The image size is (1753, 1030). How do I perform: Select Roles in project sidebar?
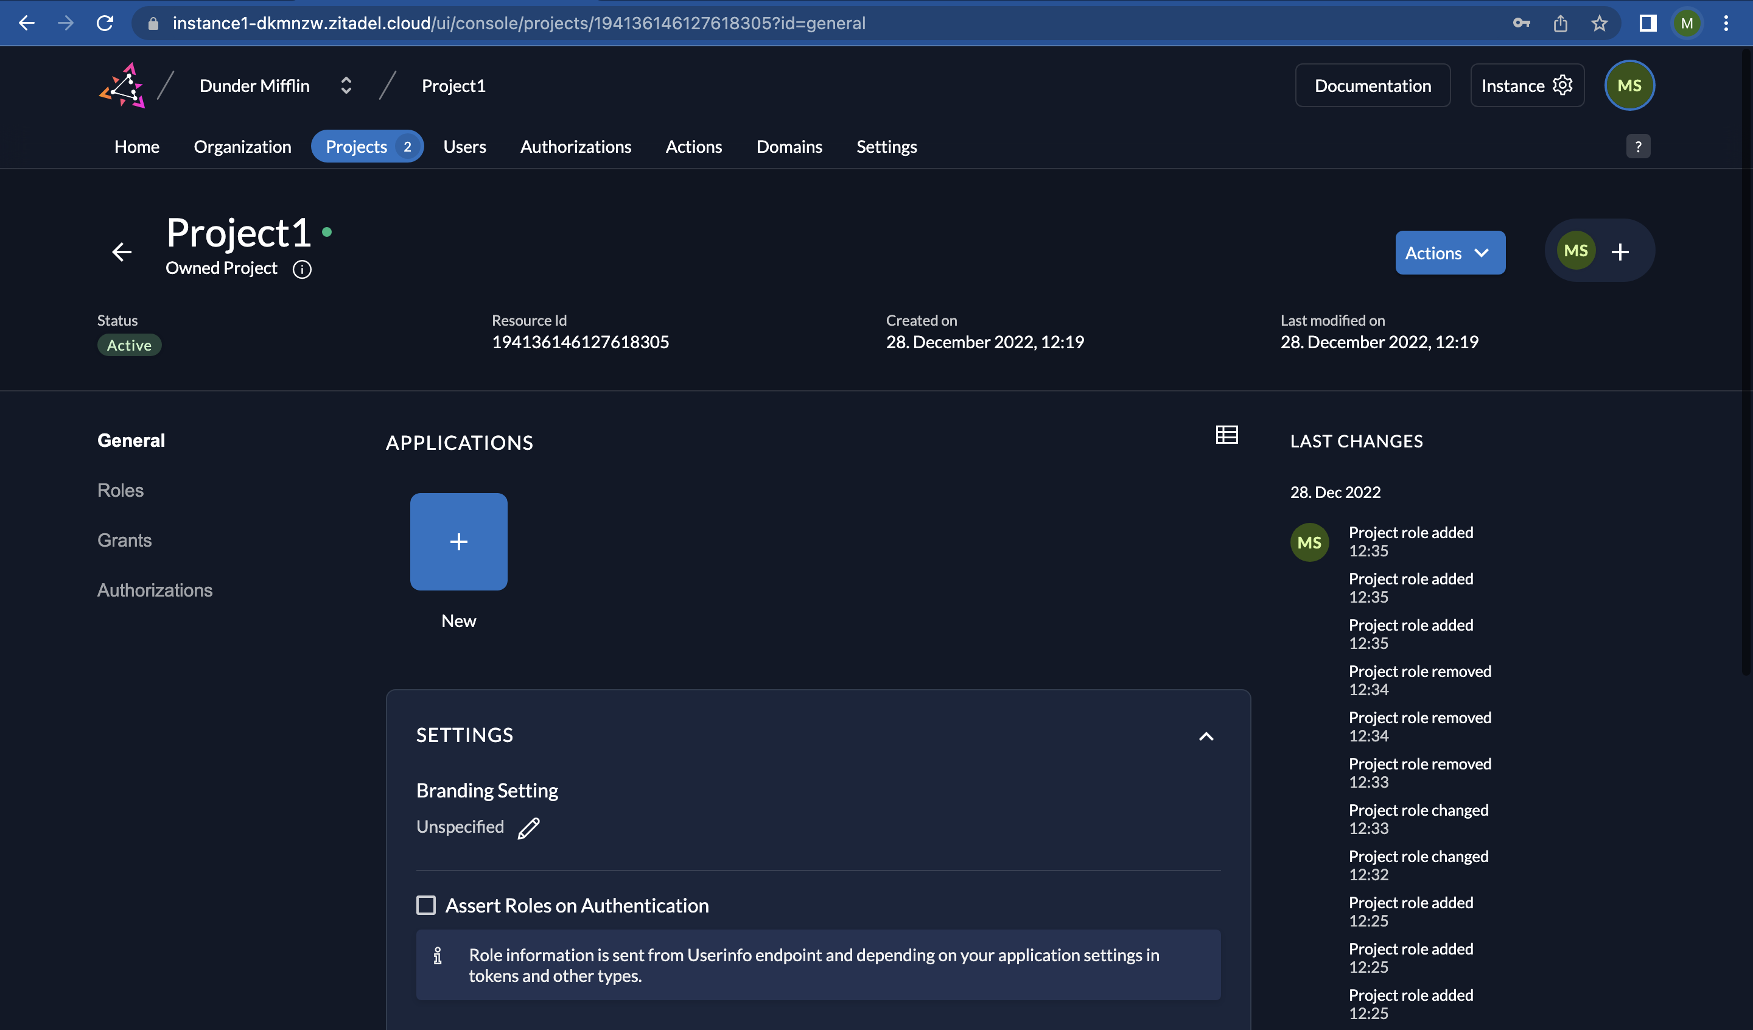(x=121, y=490)
